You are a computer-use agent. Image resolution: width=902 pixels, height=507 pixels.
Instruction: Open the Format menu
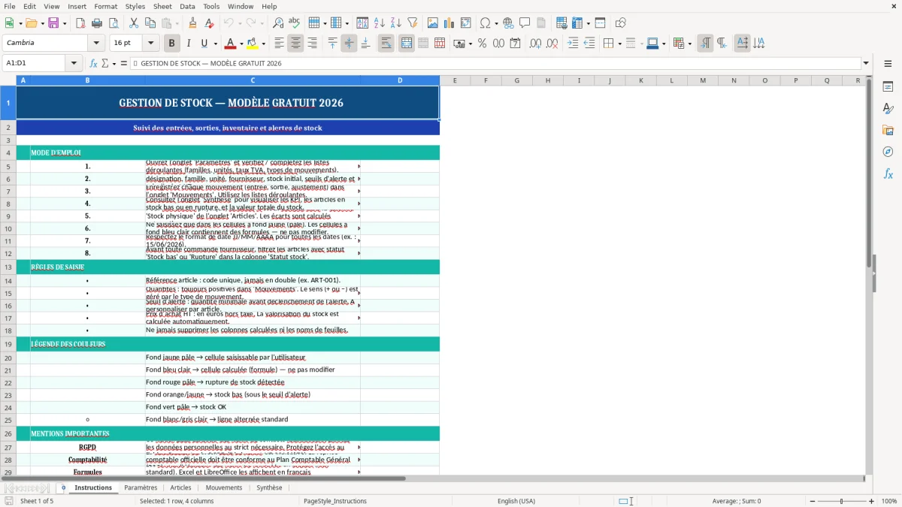point(105,6)
